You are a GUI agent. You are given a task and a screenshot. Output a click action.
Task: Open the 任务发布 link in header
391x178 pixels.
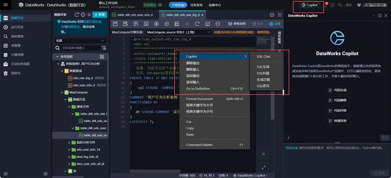[196, 5]
